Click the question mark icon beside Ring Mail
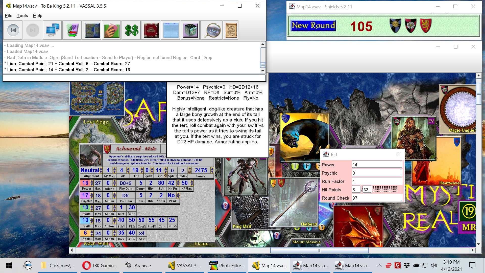Screen dimensions: 485x273 pos(225,206)
